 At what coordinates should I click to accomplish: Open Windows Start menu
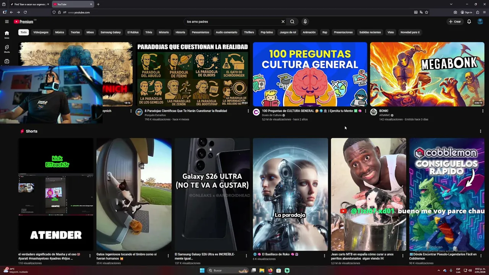click(x=202, y=270)
